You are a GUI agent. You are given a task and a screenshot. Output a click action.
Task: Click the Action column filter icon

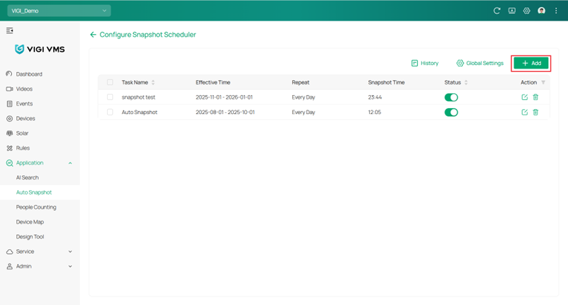click(543, 83)
